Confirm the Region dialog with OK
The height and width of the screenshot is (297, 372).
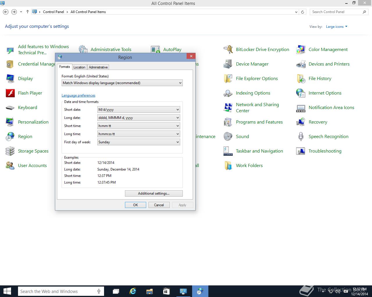coord(135,205)
